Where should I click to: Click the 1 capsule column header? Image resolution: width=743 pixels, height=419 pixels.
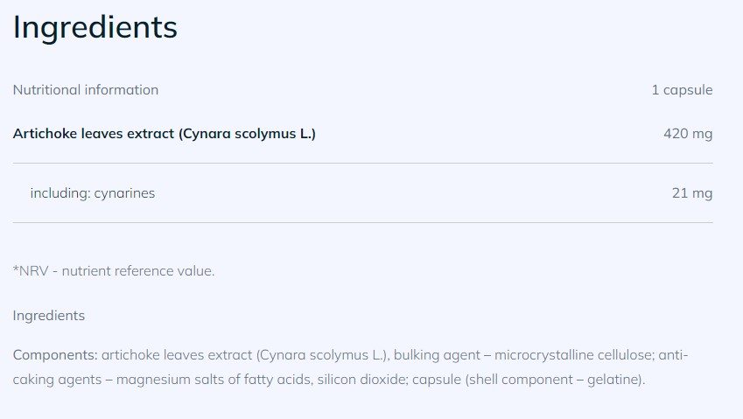[682, 89]
